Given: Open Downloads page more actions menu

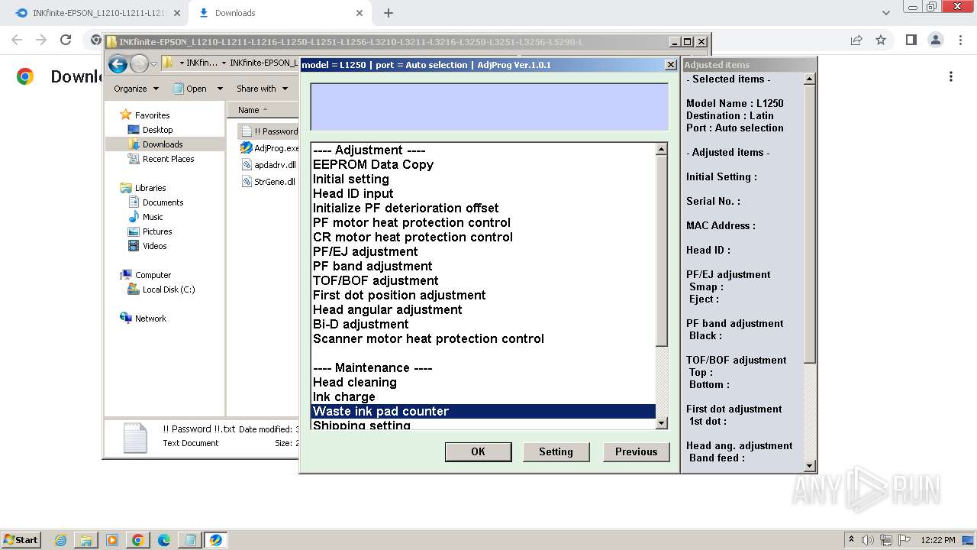Looking at the screenshot, I should pyautogui.click(x=951, y=76).
